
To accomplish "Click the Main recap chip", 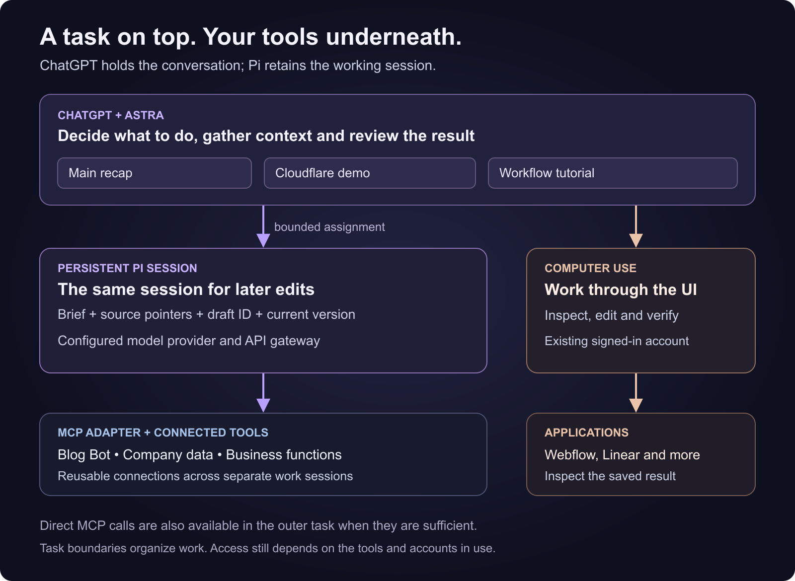I will tap(155, 173).
